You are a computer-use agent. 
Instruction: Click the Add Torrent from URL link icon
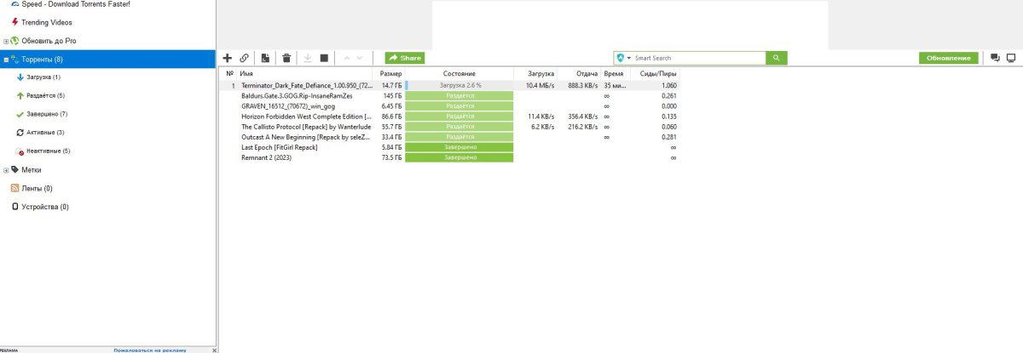tap(245, 58)
